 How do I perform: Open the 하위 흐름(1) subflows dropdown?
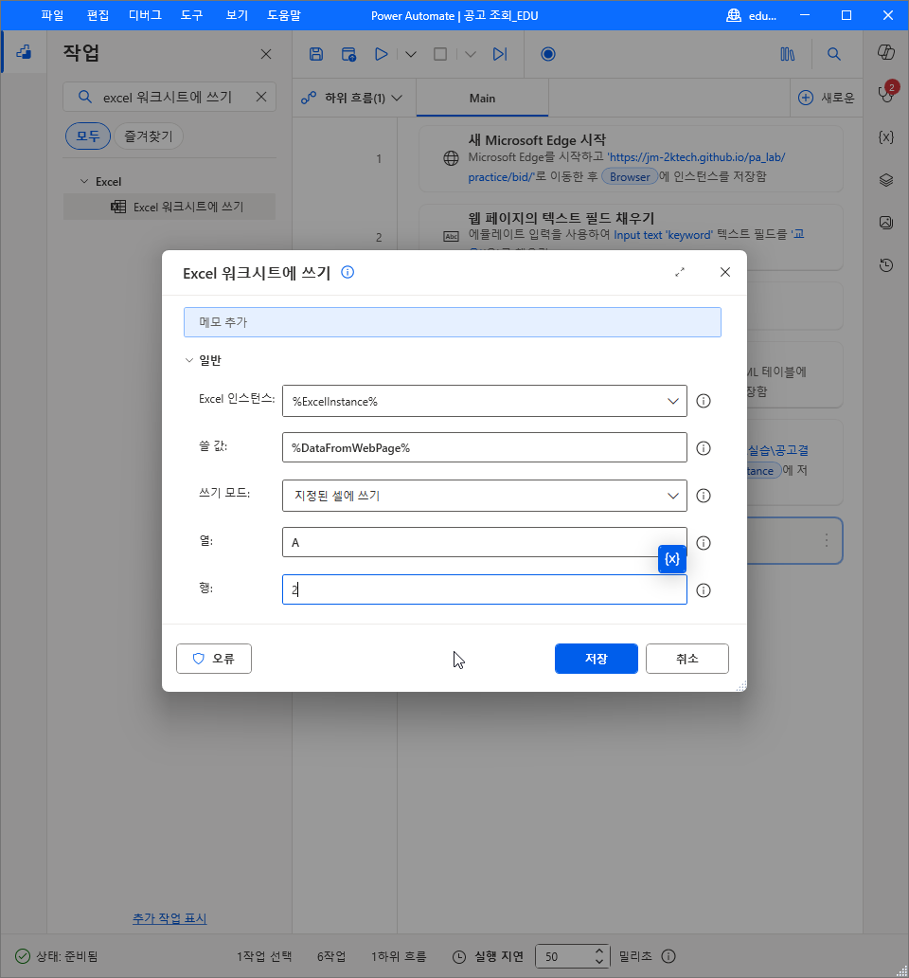click(x=352, y=98)
